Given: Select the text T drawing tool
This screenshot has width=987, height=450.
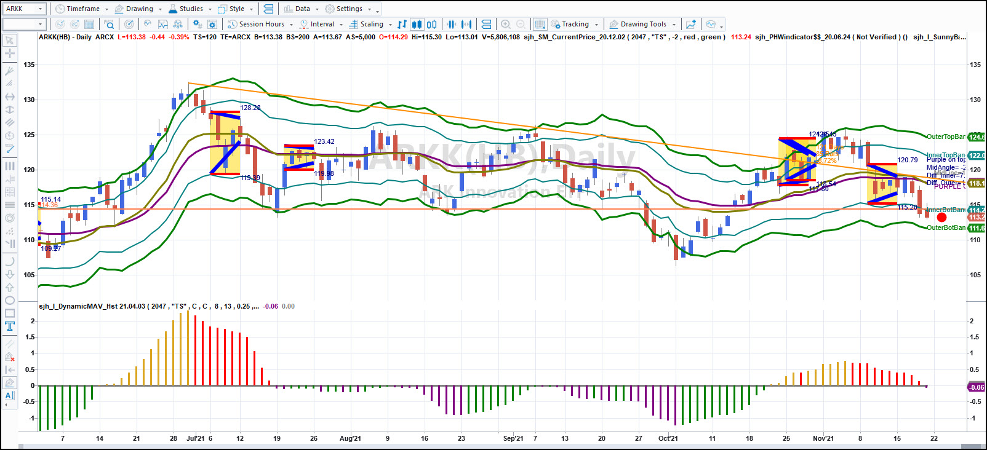Looking at the screenshot, I should click(x=10, y=326).
